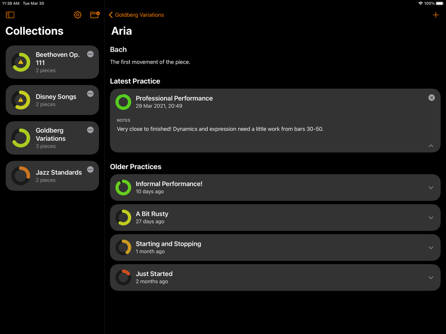Click Beethoven Op. 111 warning progress ring
This screenshot has width=446, height=334.
(x=21, y=62)
